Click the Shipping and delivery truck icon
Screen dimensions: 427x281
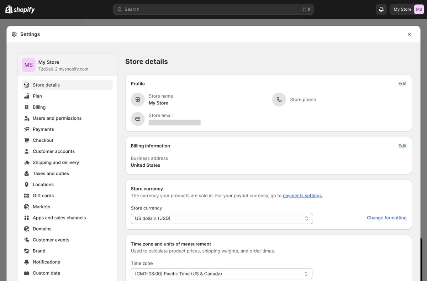tap(27, 162)
